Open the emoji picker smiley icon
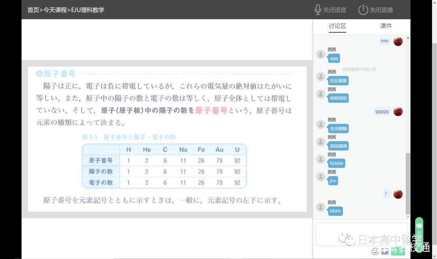 (x=375, y=251)
